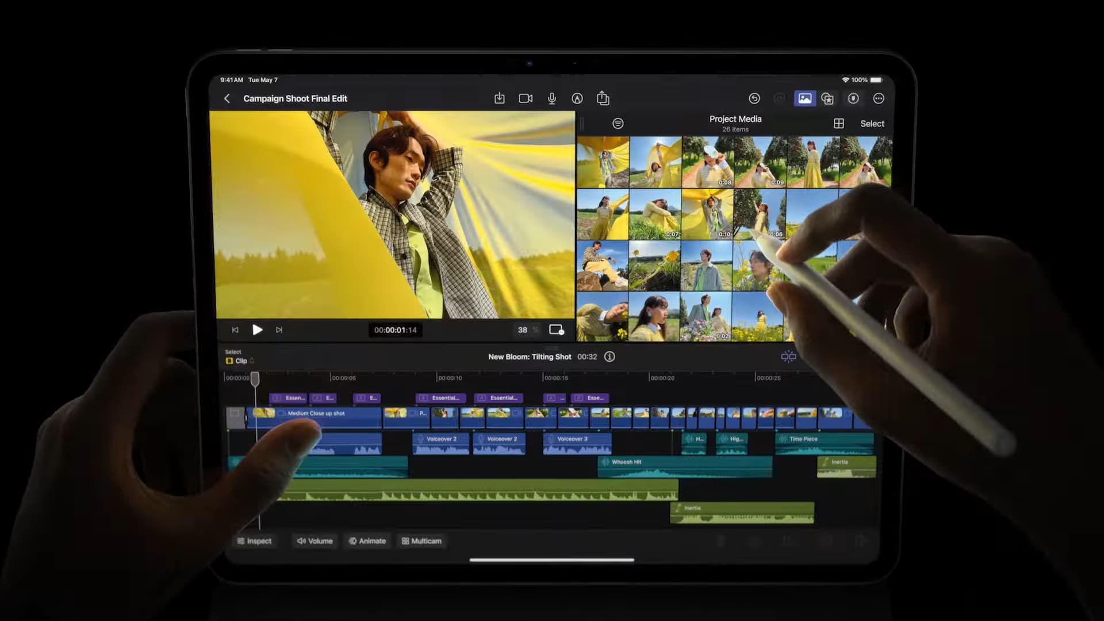Open the background tasks icon

(853, 98)
